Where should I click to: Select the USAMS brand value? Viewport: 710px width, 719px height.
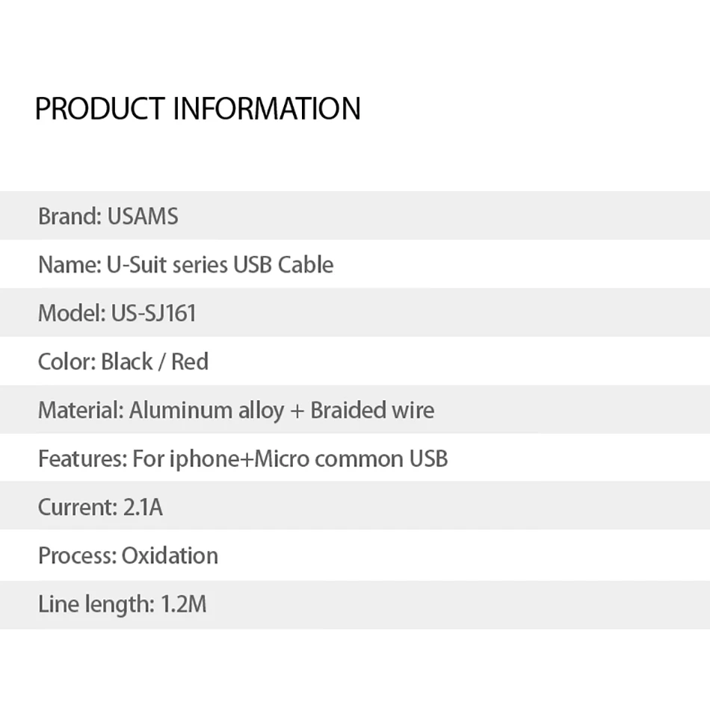coord(143,217)
